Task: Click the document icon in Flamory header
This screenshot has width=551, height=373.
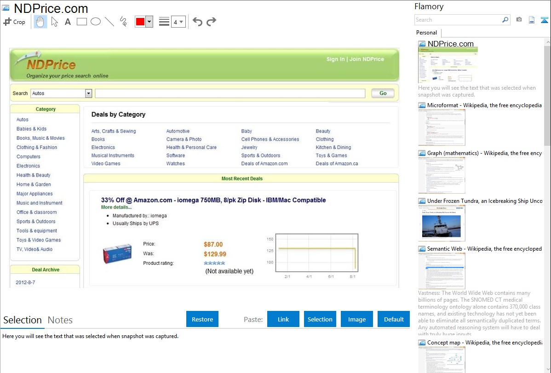Action: click(532, 20)
